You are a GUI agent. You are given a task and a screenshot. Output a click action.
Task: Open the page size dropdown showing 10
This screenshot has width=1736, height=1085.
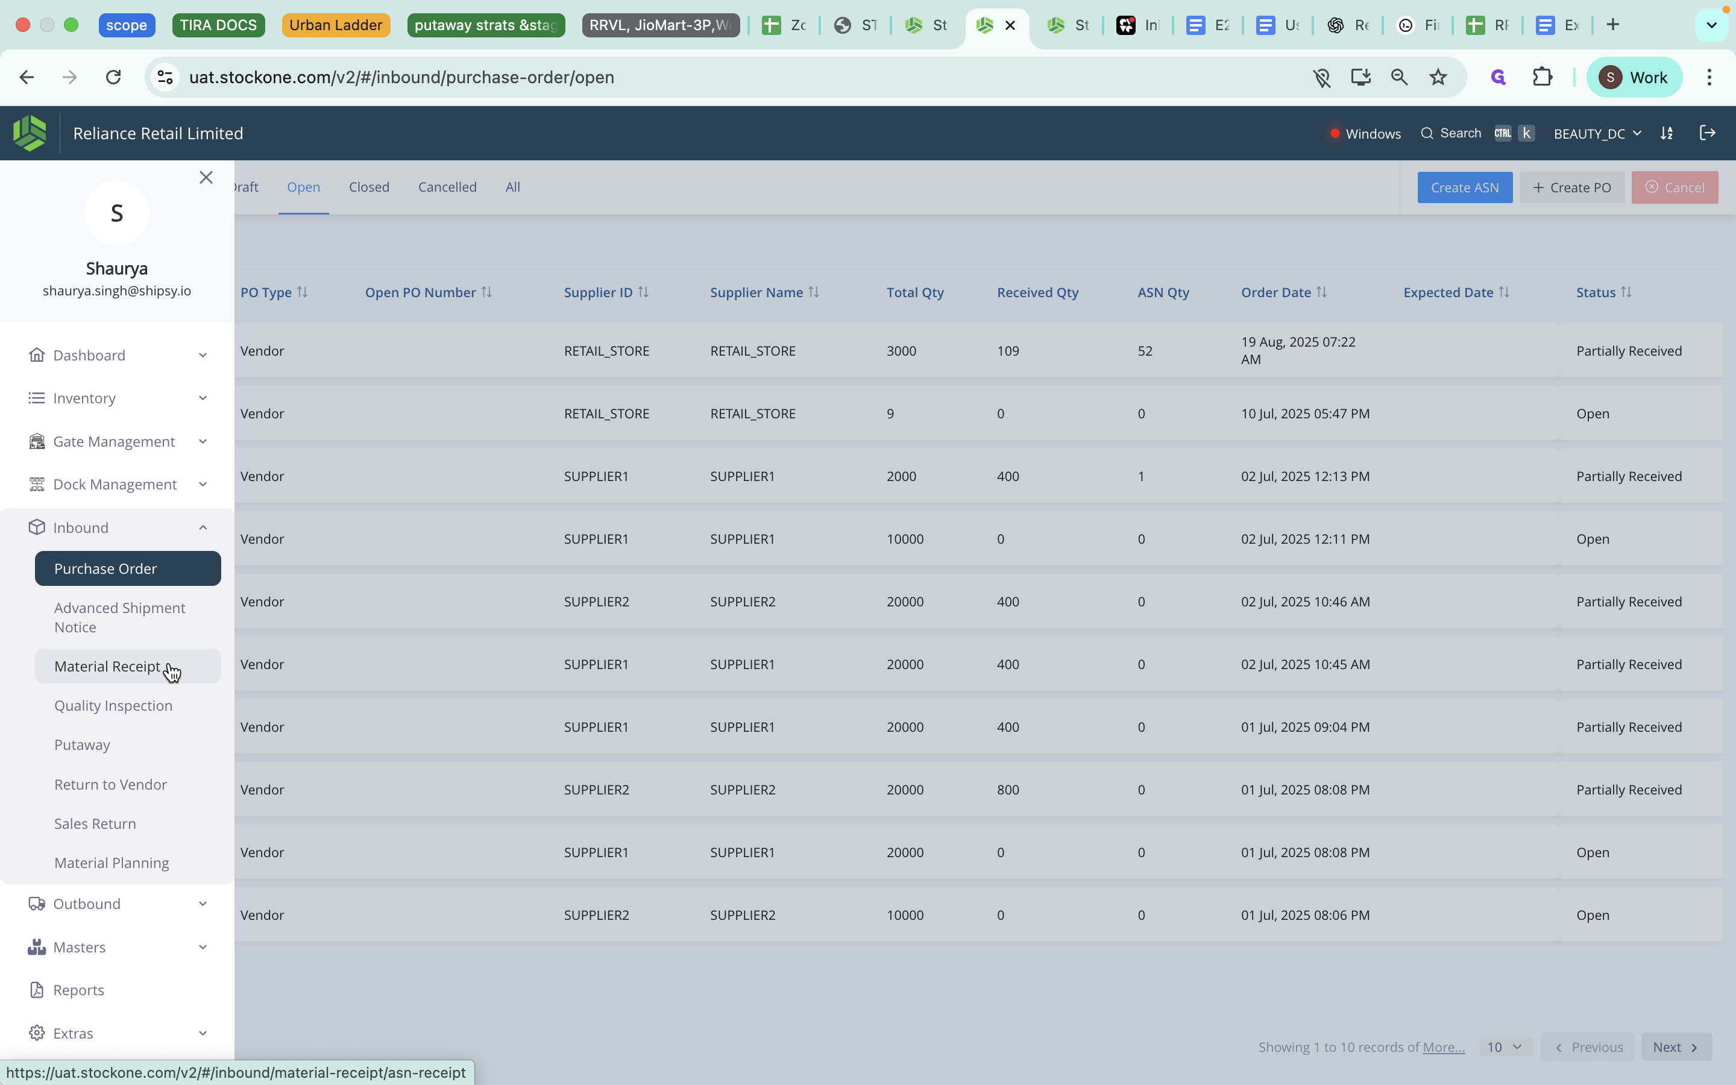(x=1505, y=1047)
